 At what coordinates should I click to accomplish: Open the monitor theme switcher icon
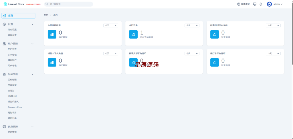pos(255,4)
